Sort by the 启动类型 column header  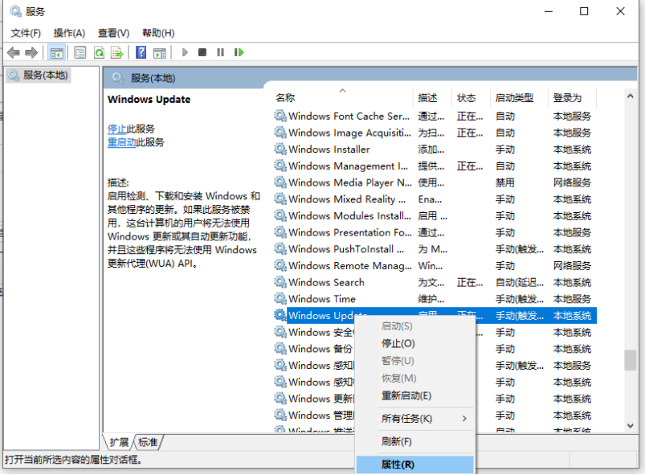coord(514,98)
